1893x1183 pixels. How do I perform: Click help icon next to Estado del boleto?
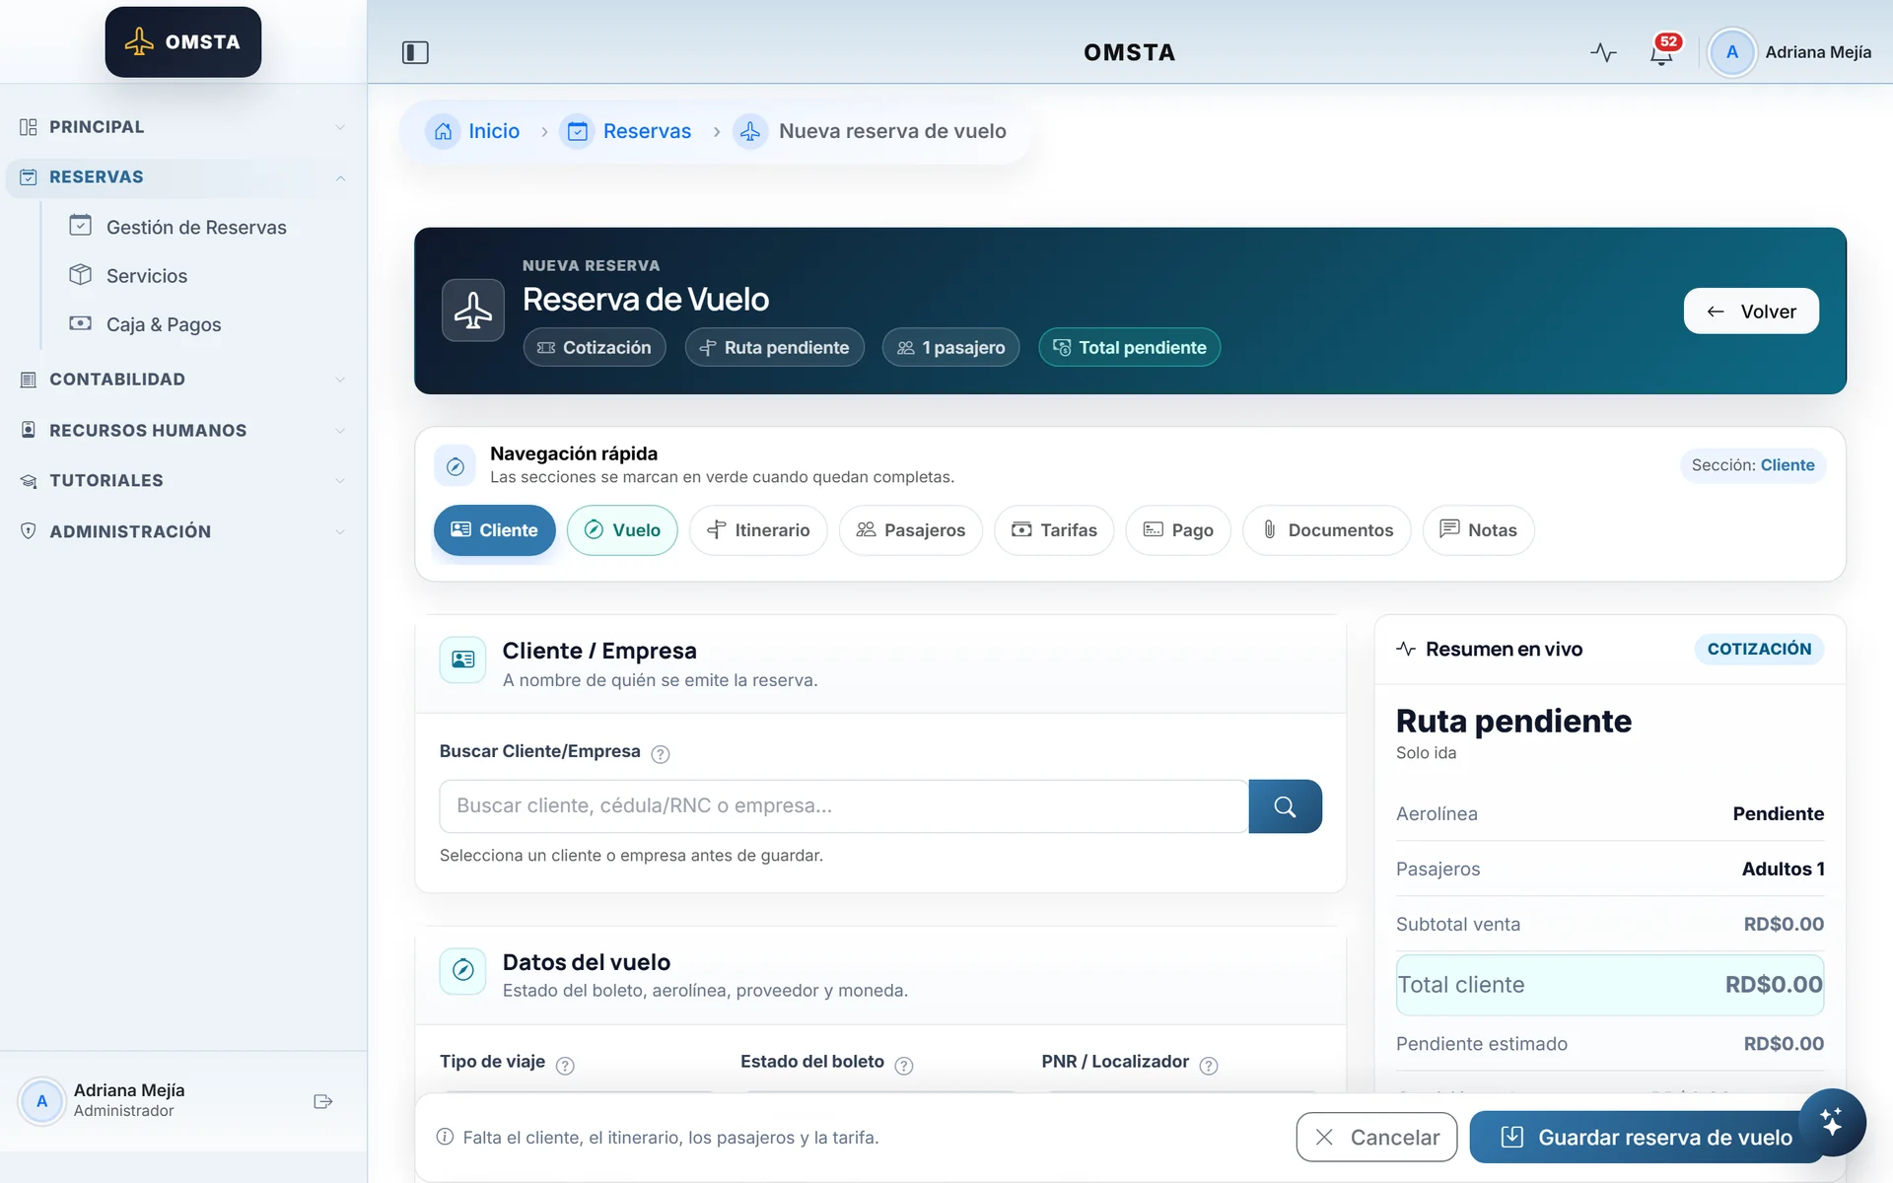(x=903, y=1066)
